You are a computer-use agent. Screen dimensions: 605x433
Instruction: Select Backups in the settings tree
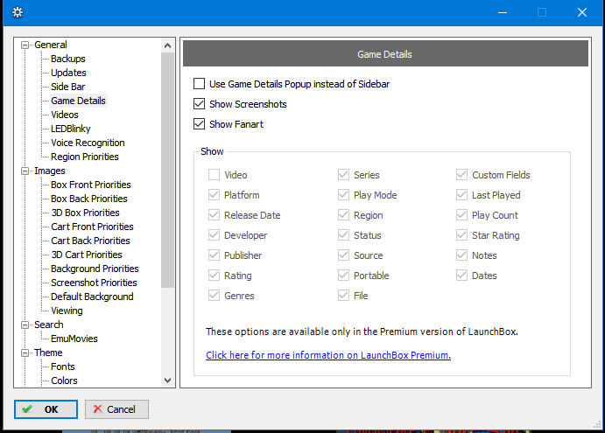68,59
